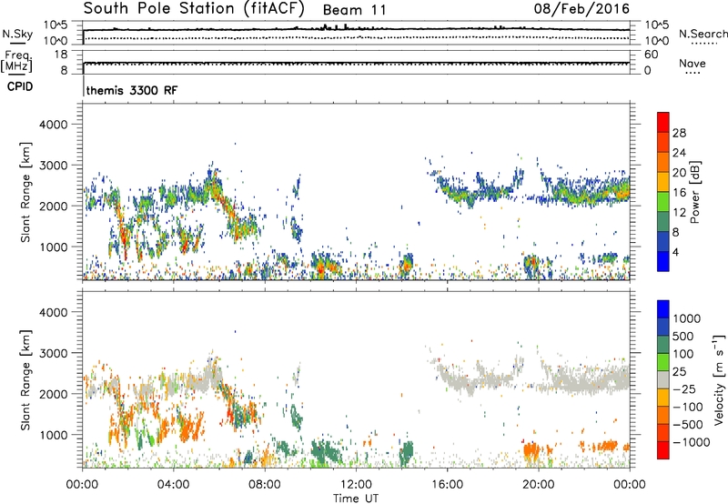Click the '24' label on Power colorbar

(x=679, y=153)
